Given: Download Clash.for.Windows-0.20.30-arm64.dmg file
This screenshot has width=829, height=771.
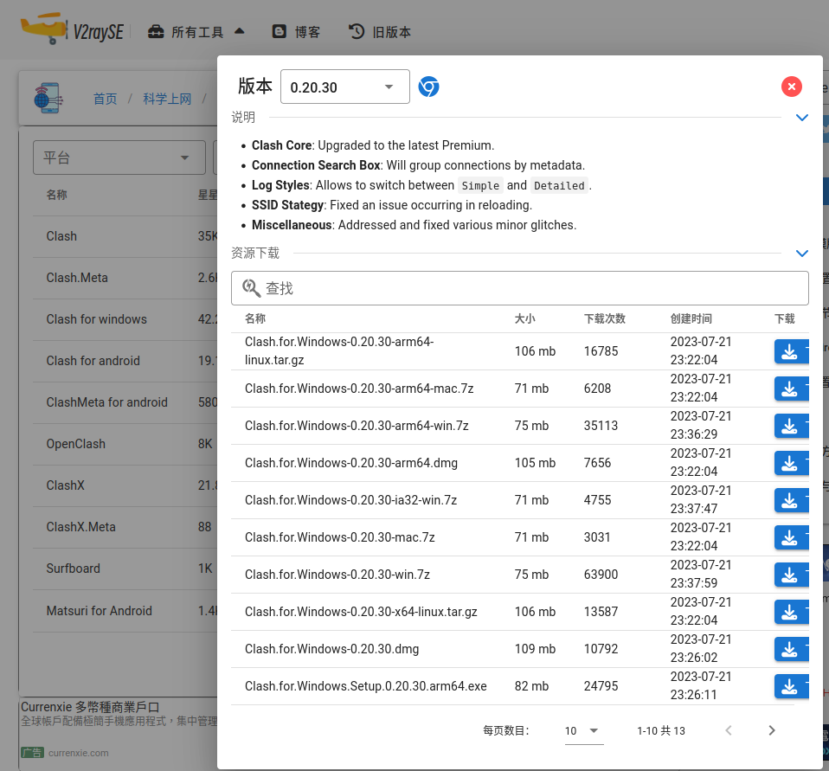Looking at the screenshot, I should [789, 463].
